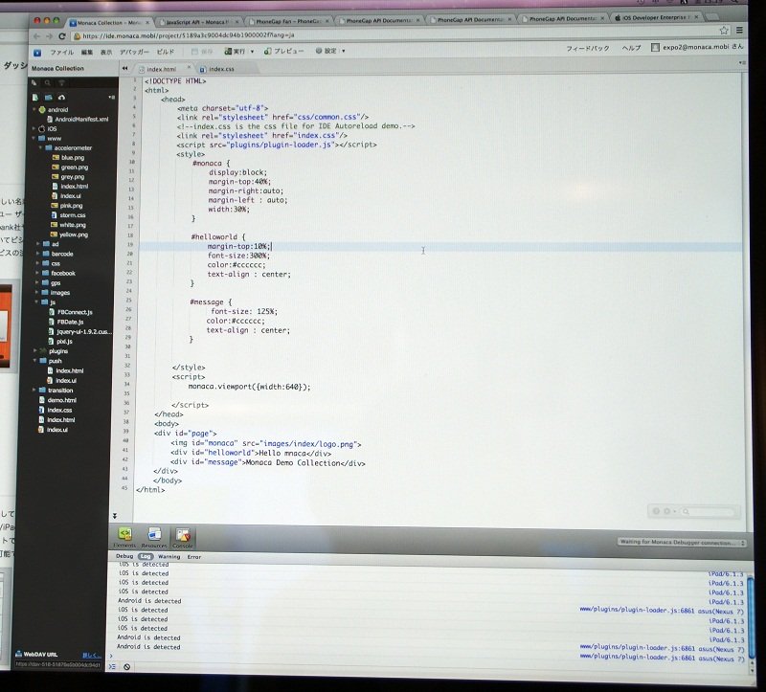The width and height of the screenshot is (766, 692).
Task: Filter console by Warning
Action: click(169, 557)
